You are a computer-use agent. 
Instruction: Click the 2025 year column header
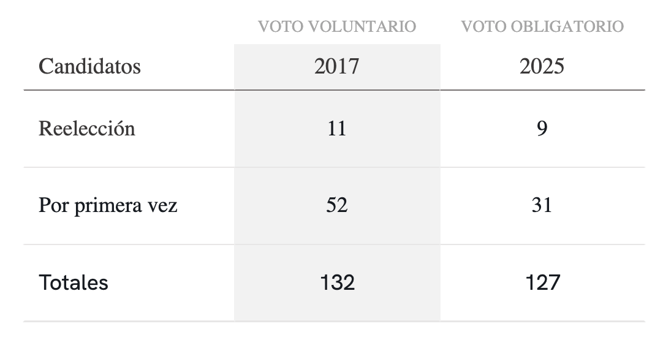(542, 66)
